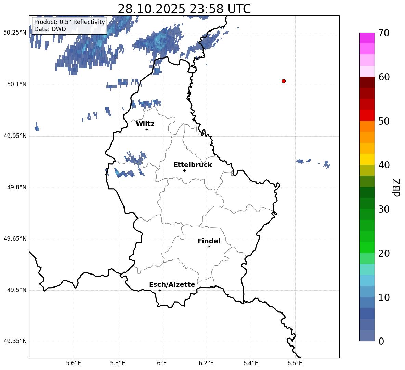Click the latitude label 49.65°N
405x370 pixels.
[15, 239]
